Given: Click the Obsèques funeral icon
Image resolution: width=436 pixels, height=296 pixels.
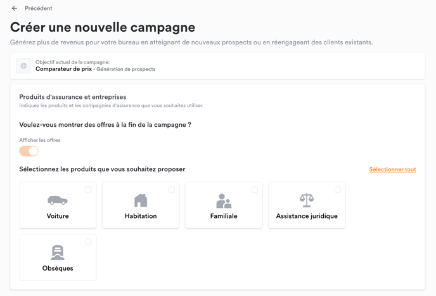Looking at the screenshot, I should point(58,253).
